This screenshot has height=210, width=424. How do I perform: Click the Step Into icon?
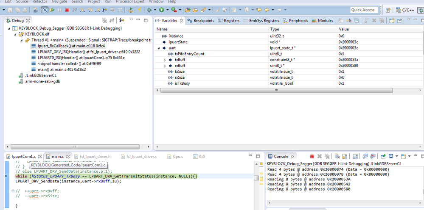pos(82,10)
